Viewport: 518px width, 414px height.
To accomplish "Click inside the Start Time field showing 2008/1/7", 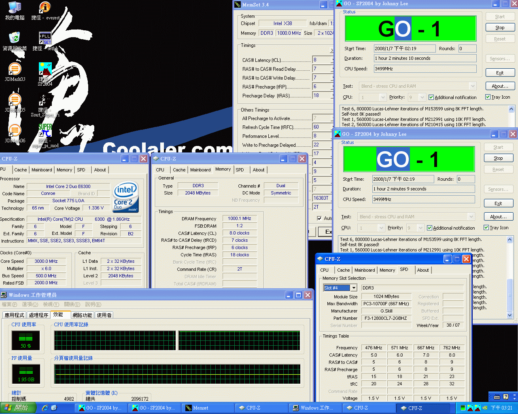I will [x=405, y=48].
